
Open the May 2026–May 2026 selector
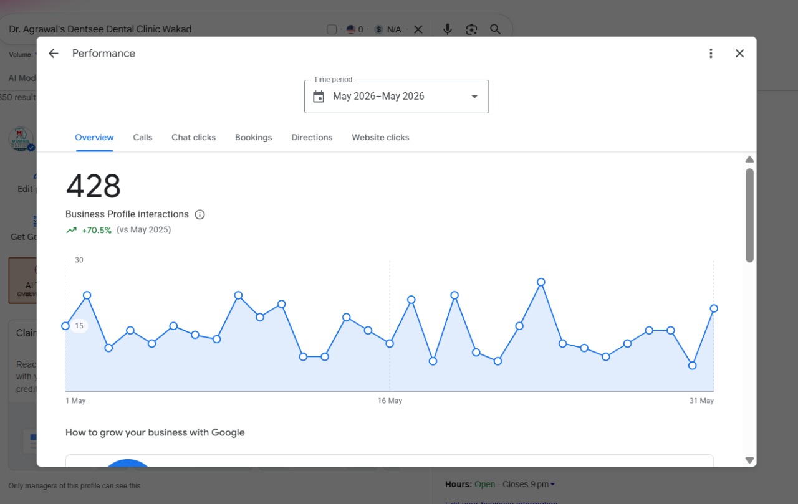click(397, 97)
